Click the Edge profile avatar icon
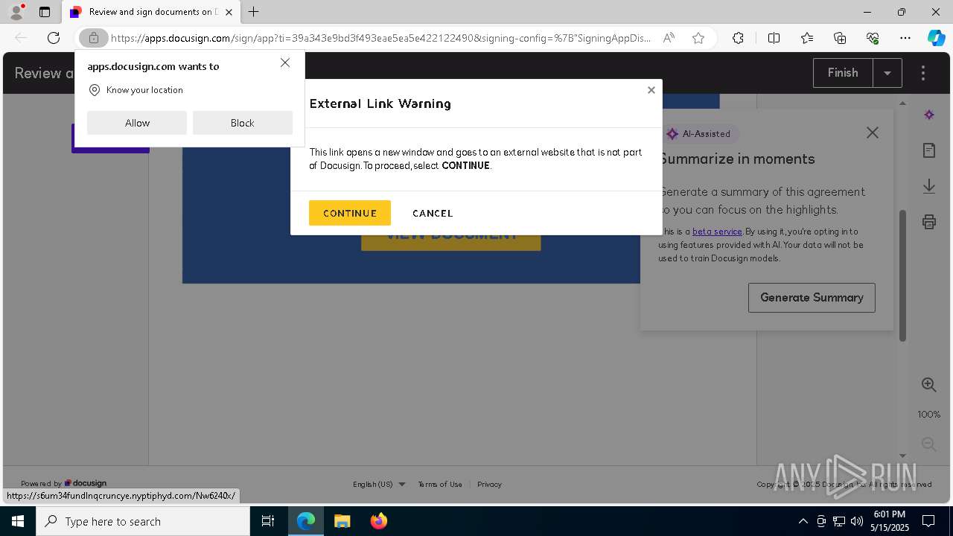Viewport: 953px width, 536px height. [x=16, y=12]
